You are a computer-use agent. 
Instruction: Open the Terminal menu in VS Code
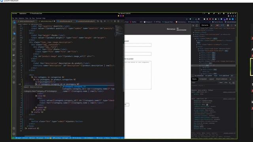click(x=39, y=18)
